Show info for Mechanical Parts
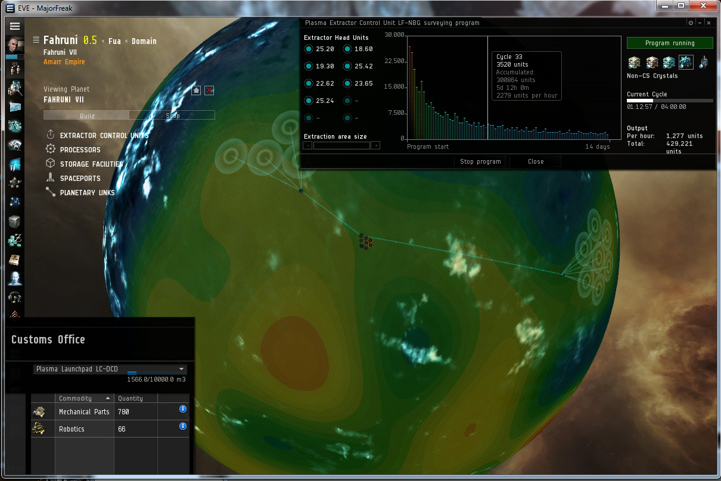The width and height of the screenshot is (721, 481). [182, 409]
